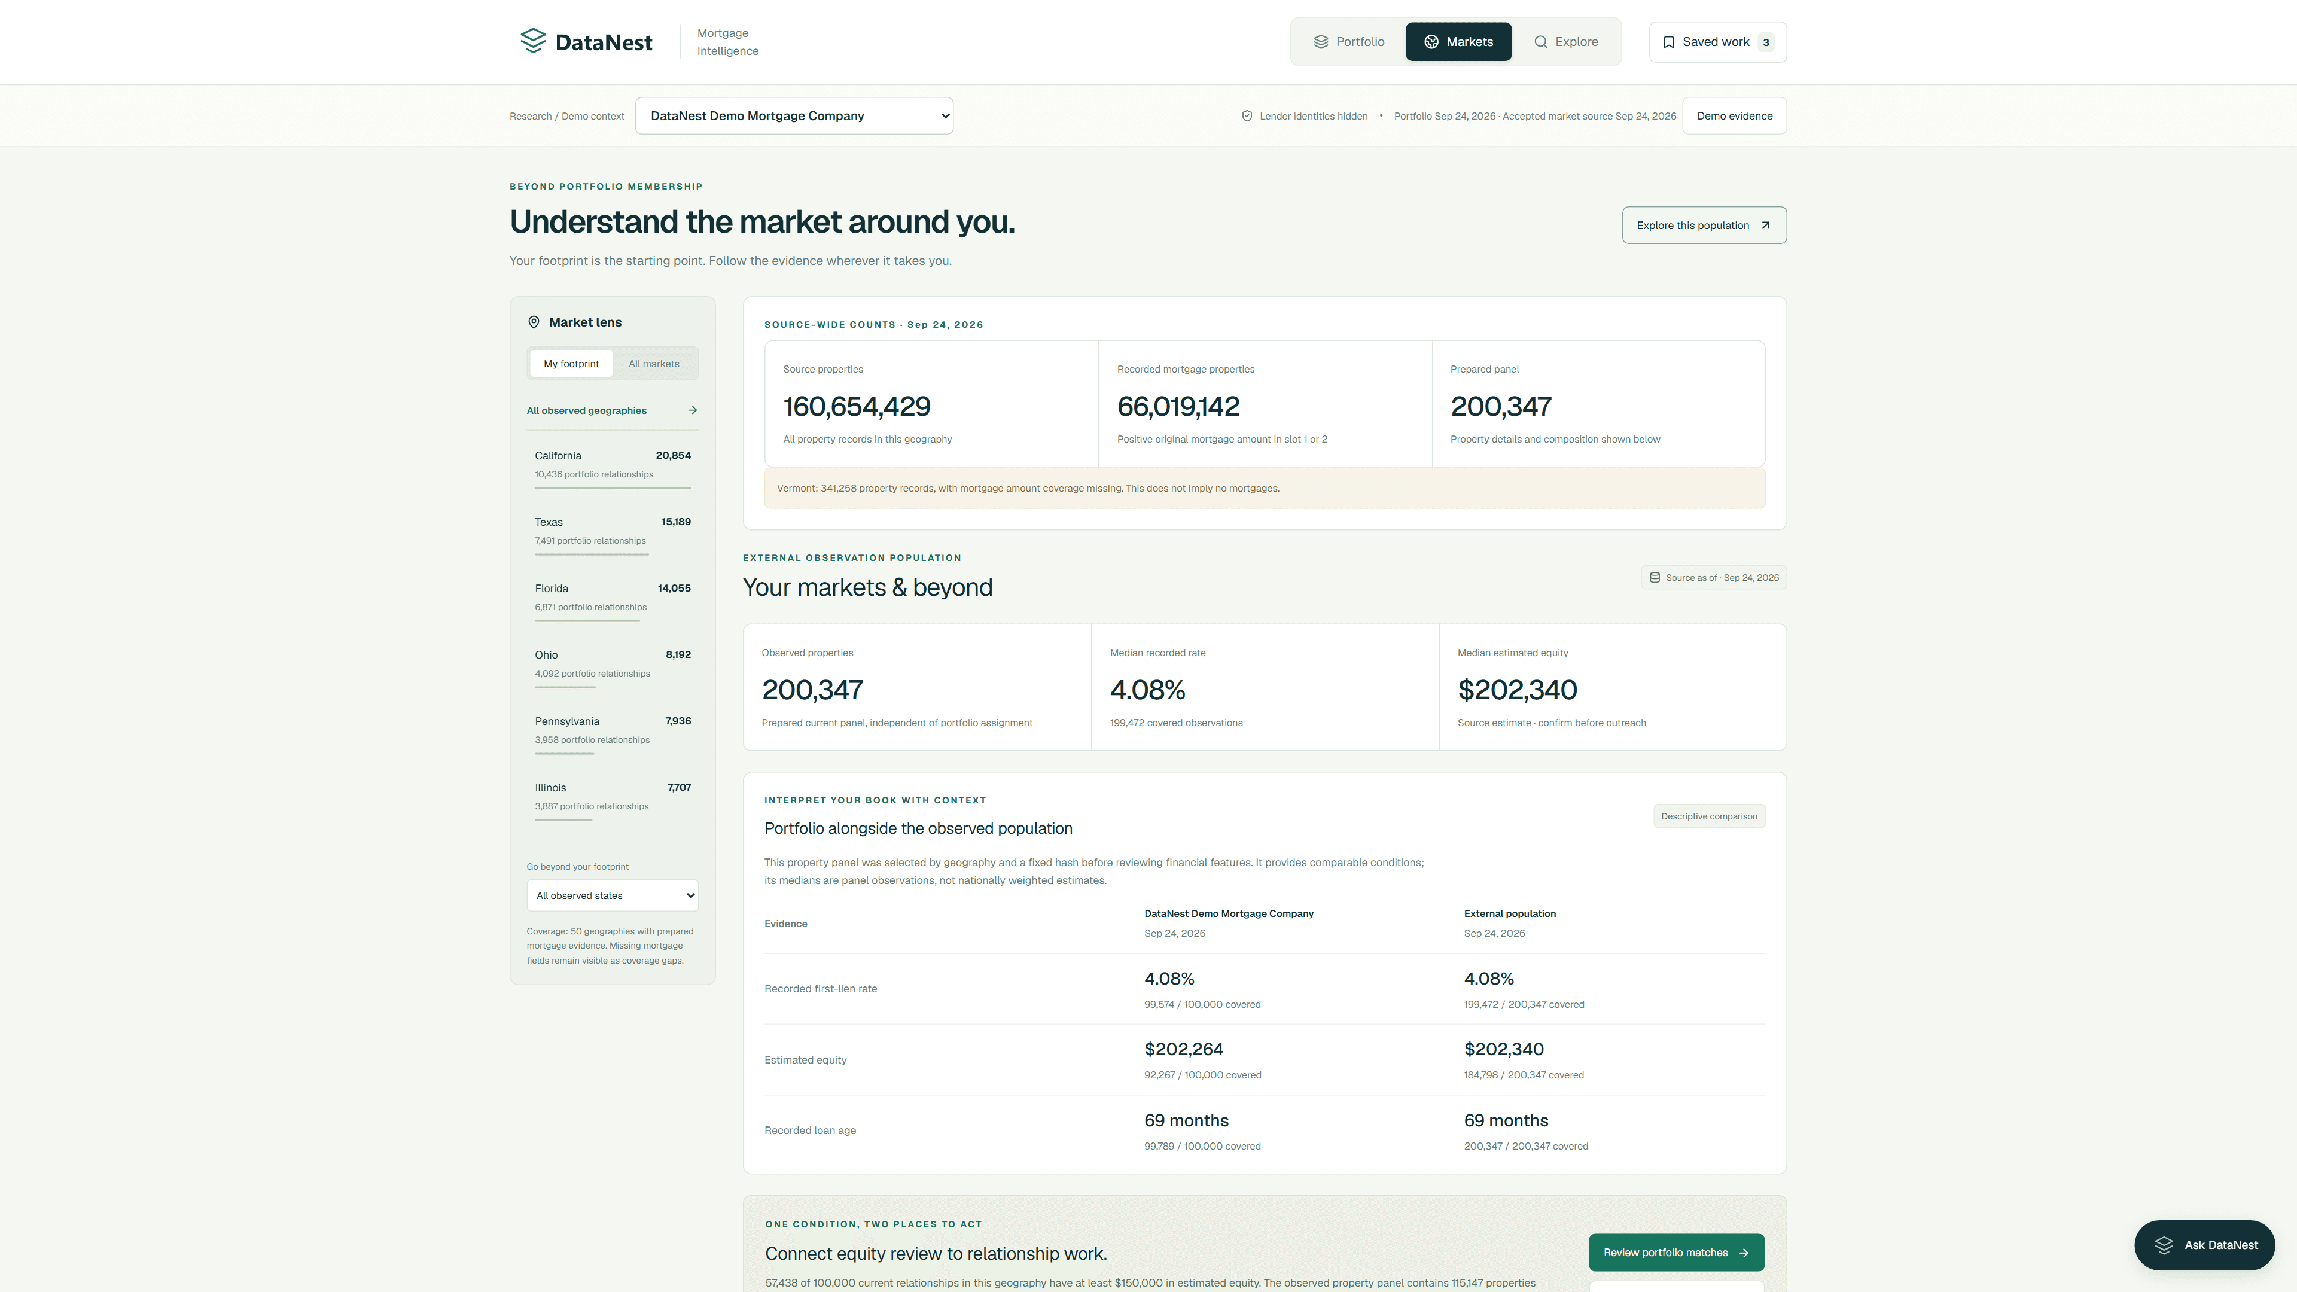Click the DataNest stacked-layers logo icon

tap(532, 41)
